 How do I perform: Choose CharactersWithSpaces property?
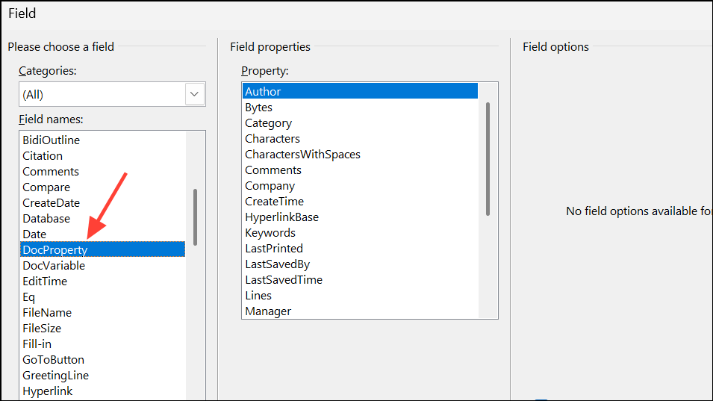[302, 155]
